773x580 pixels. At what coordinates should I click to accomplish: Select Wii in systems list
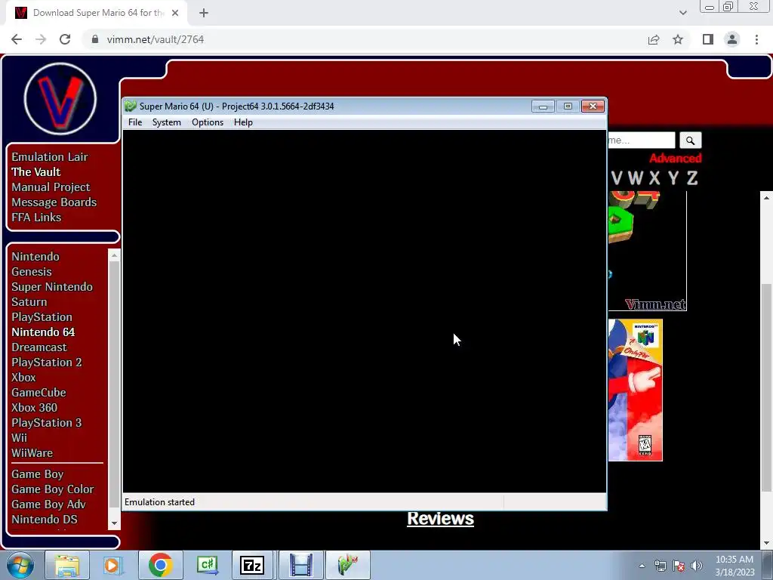(x=19, y=438)
